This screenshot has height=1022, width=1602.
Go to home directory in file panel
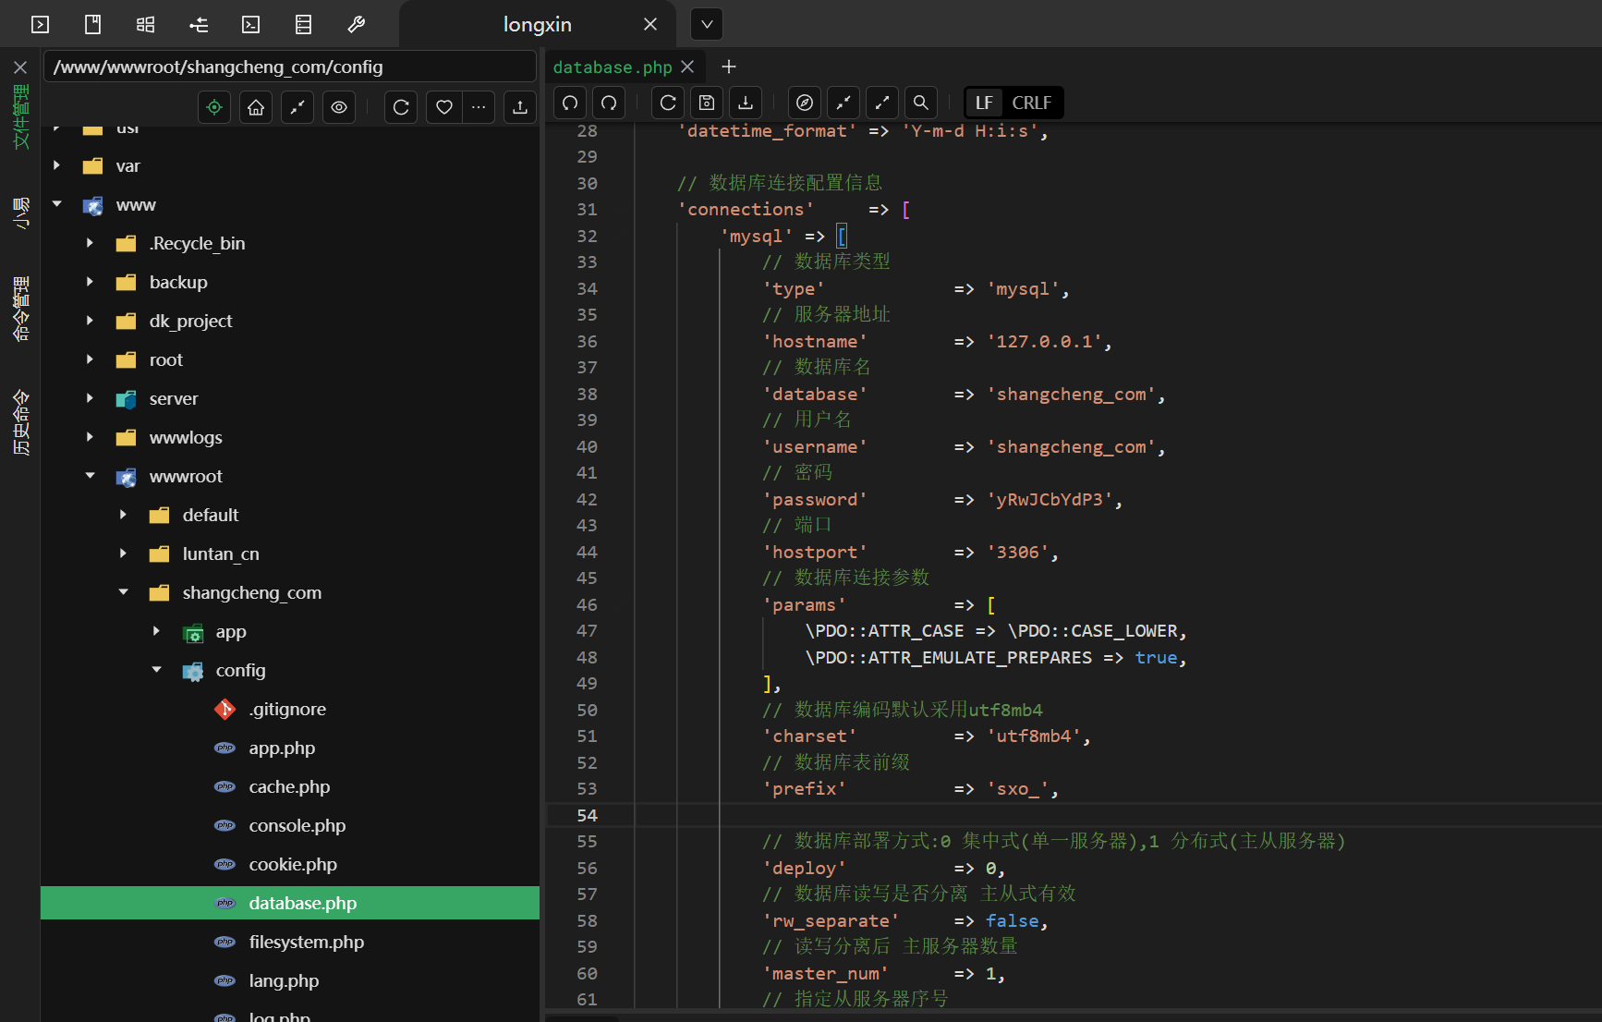tap(256, 107)
